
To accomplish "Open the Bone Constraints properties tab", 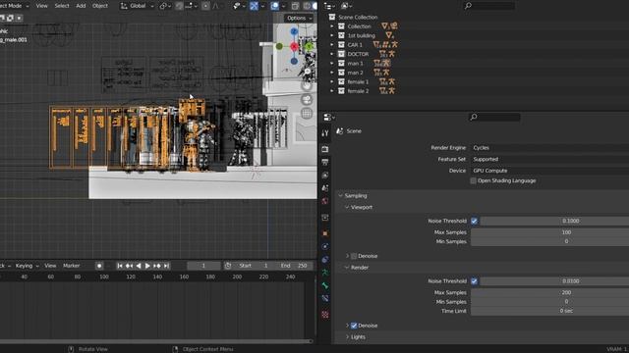I will pos(325,298).
